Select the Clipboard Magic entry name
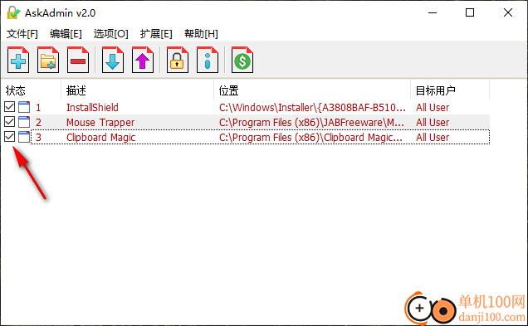Viewport: 528px width, 326px height. [x=100, y=137]
